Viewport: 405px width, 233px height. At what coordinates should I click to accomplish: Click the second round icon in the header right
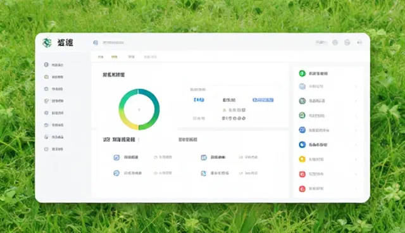[347, 42]
